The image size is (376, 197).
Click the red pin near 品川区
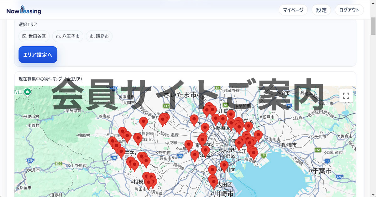coord(224,164)
